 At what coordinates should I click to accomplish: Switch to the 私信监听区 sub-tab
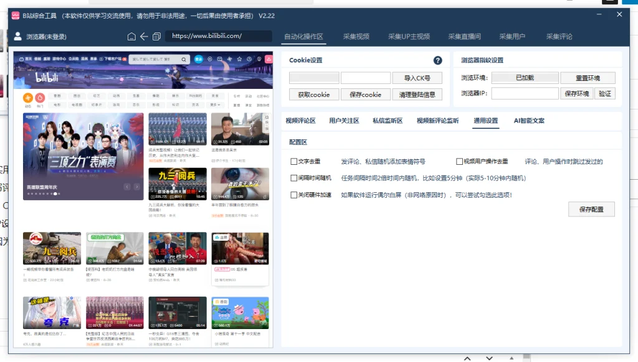click(x=388, y=121)
